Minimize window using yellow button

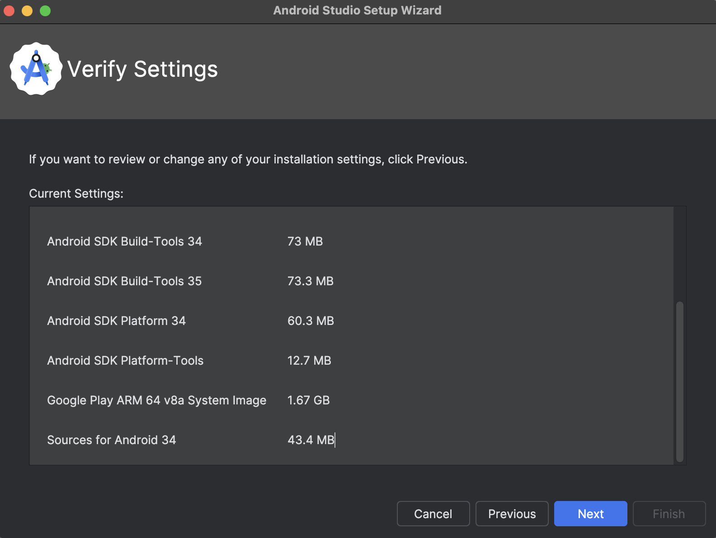[27, 10]
